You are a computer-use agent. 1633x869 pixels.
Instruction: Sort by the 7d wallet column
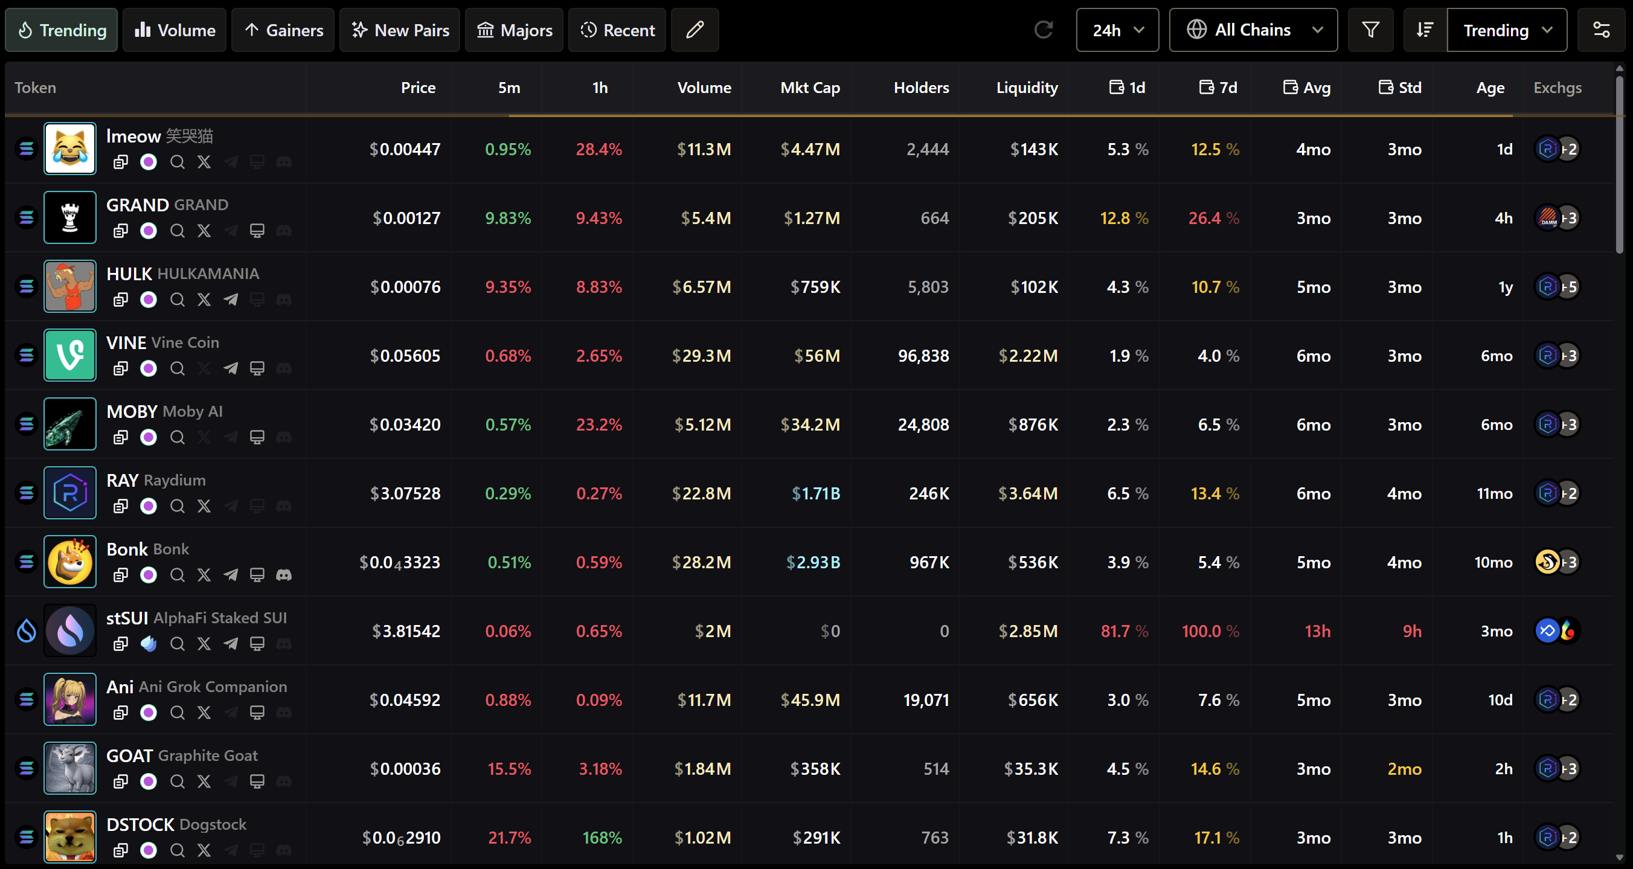click(x=1218, y=88)
